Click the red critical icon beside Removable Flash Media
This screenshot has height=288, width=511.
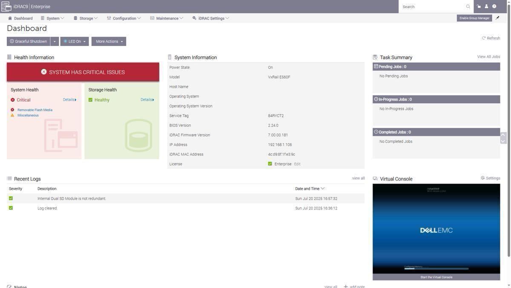[x=12, y=110]
